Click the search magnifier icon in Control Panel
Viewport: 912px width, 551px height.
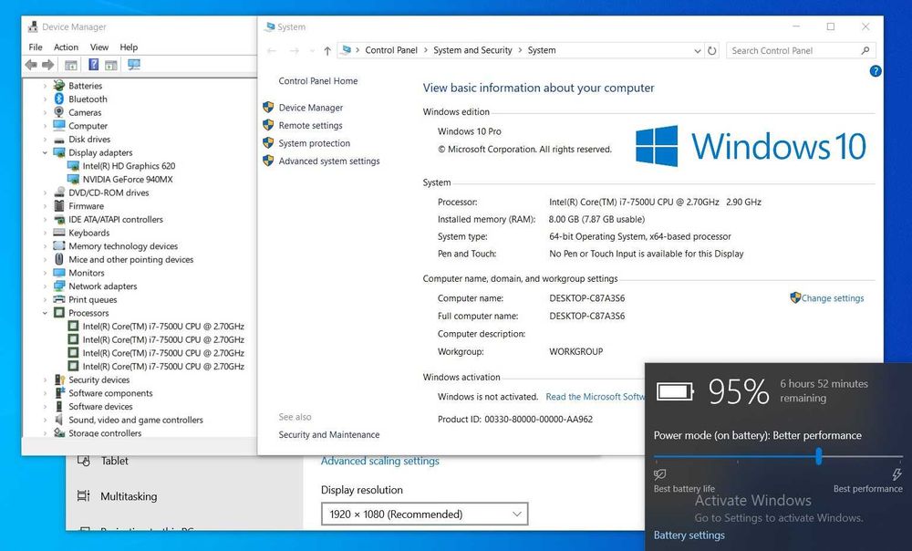click(x=865, y=50)
